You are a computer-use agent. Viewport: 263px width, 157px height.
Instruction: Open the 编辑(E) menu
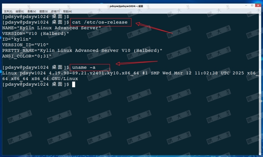20,11
